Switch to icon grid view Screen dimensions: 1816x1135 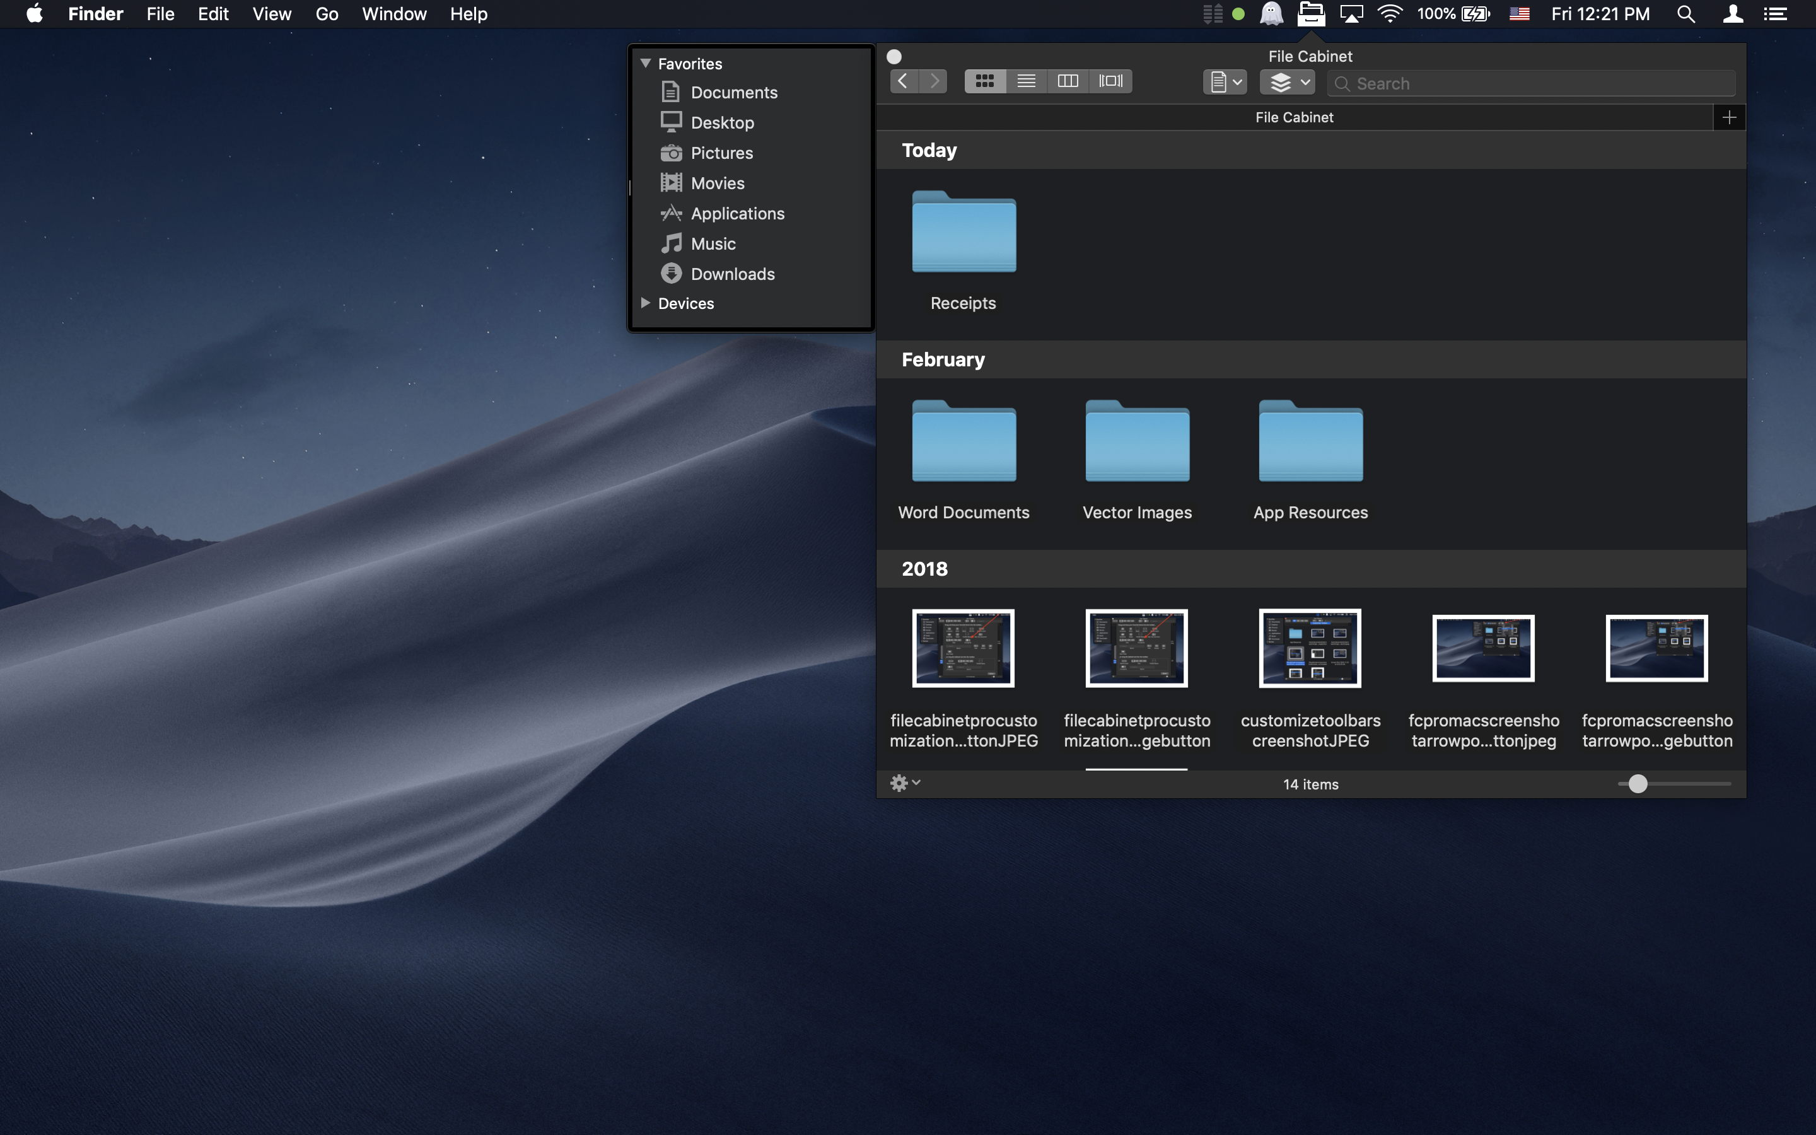982,81
